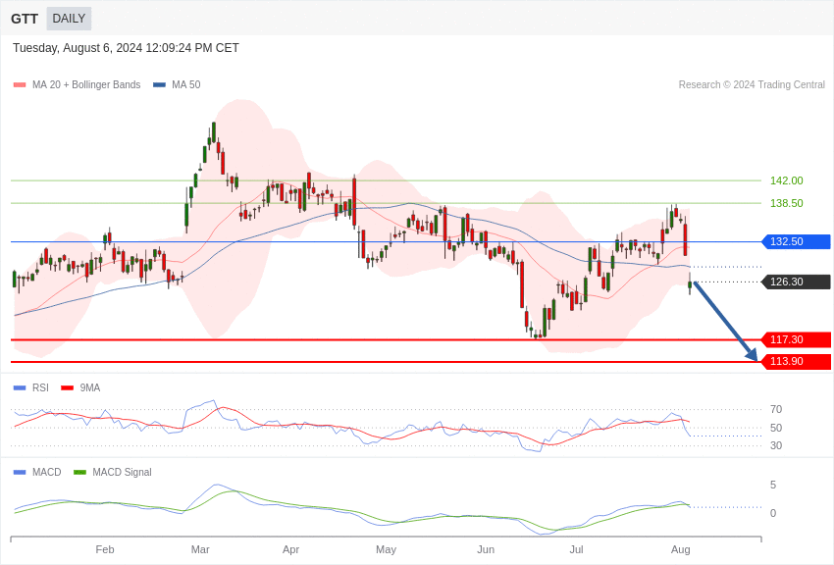
Task: Select the 117.30 red support tag
Action: coord(797,339)
